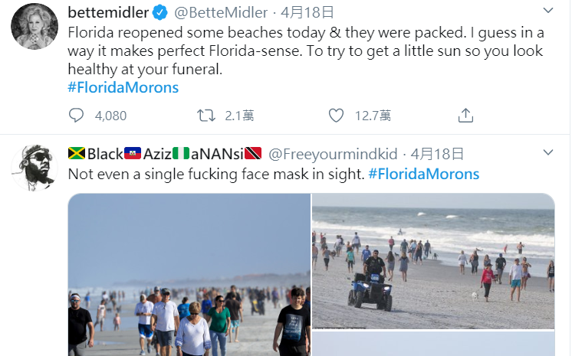Click the 12.7萬 likes count
572x356 pixels.
coord(373,116)
